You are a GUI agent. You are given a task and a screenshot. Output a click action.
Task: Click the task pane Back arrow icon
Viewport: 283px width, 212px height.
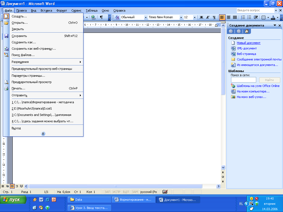point(231,31)
